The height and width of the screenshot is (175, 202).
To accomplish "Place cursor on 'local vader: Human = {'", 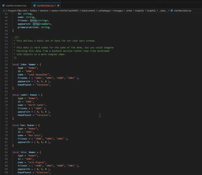I will [27, 95].
